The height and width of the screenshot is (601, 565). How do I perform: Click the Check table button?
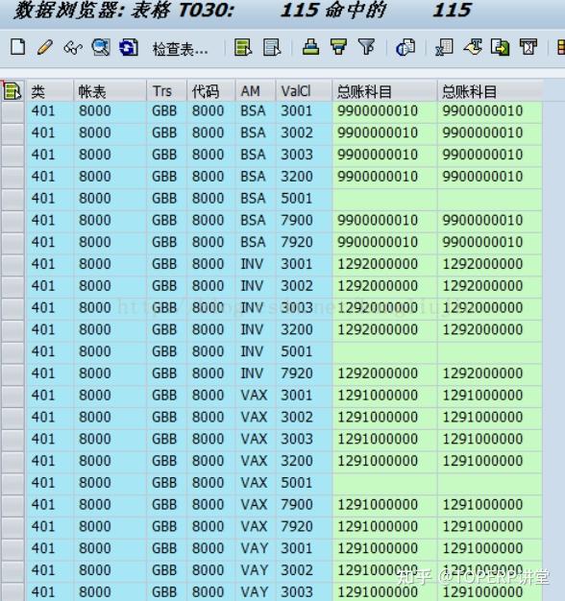[181, 49]
